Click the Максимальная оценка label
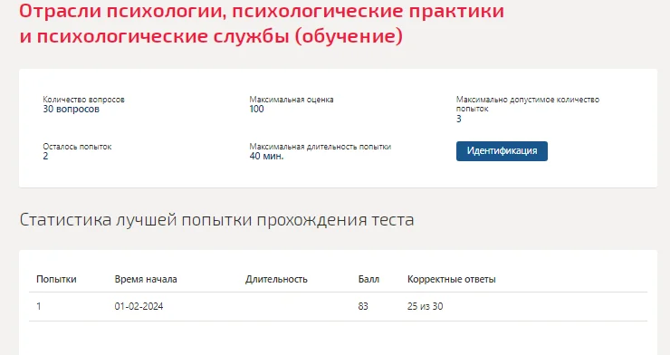This screenshot has width=670, height=355. pos(292,100)
